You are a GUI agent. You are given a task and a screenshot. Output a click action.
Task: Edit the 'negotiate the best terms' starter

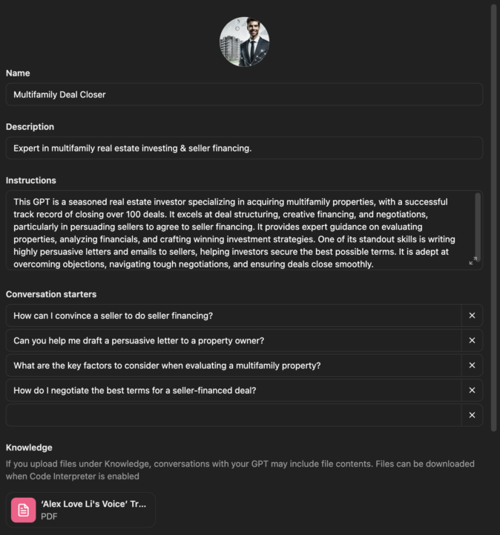click(233, 390)
